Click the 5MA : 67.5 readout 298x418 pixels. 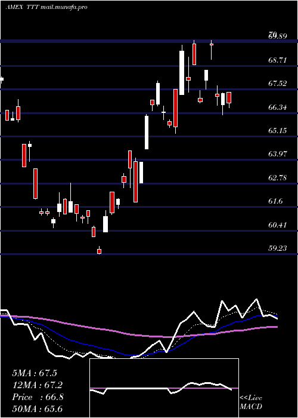(x=35, y=373)
